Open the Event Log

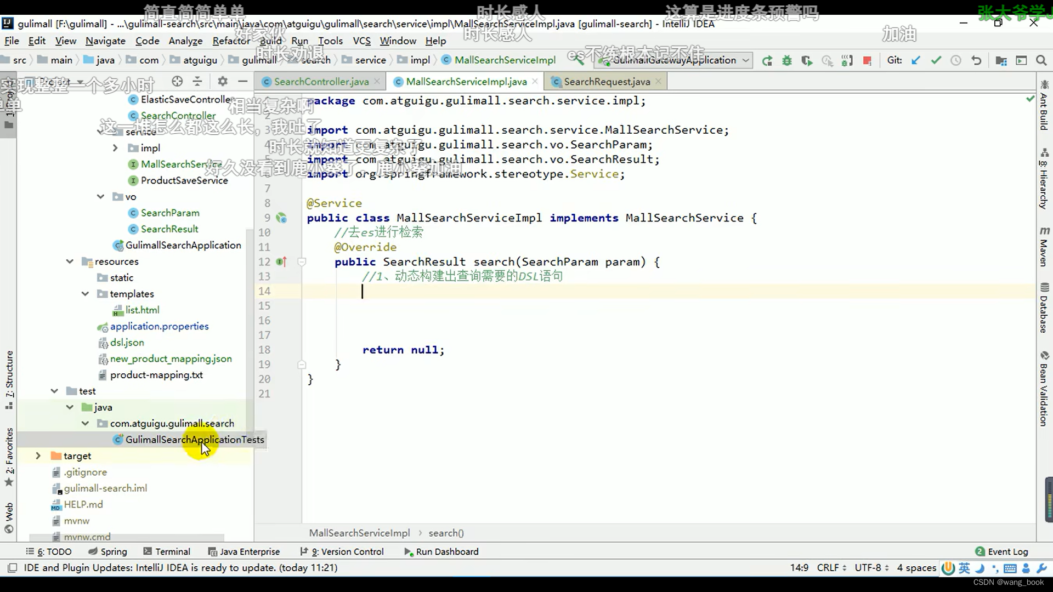1001,551
